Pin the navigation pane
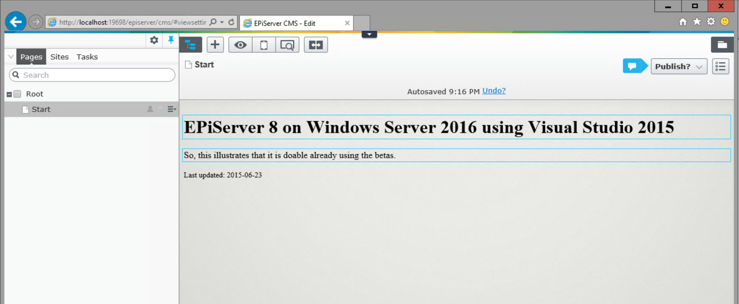 [x=171, y=40]
